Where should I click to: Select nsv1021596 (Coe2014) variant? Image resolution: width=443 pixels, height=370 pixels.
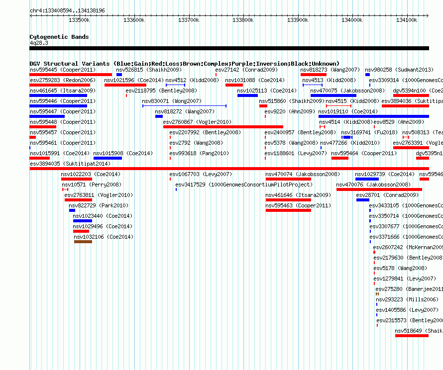point(125,85)
